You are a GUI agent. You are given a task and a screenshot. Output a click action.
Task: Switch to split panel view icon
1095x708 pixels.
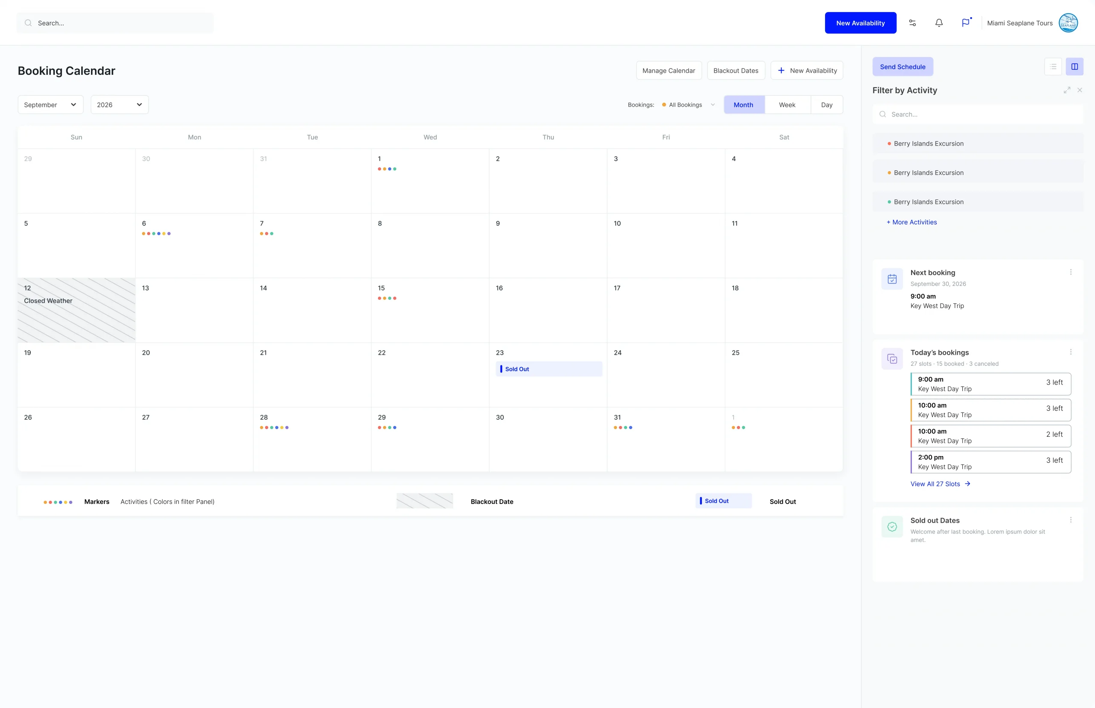[x=1075, y=67]
